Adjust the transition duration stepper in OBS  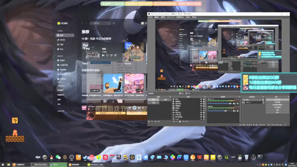click(263, 102)
